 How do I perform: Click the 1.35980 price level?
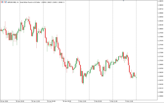coord(161,92)
